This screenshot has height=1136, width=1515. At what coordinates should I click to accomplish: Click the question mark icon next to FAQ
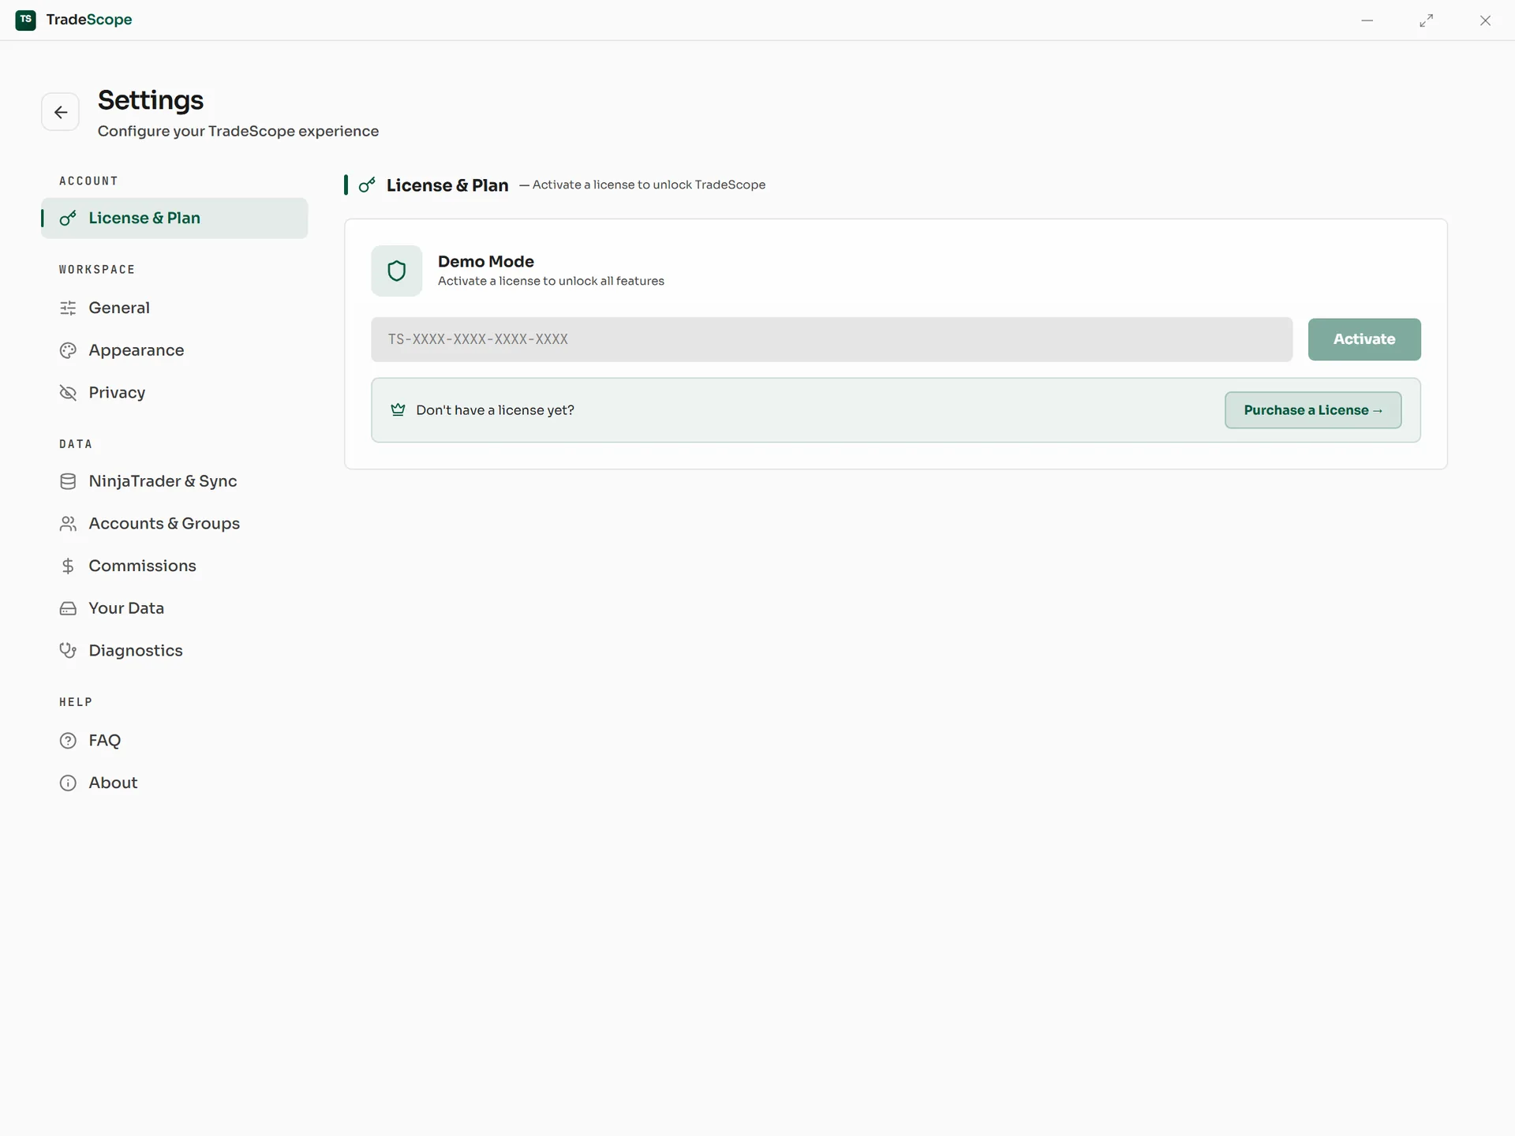point(68,741)
